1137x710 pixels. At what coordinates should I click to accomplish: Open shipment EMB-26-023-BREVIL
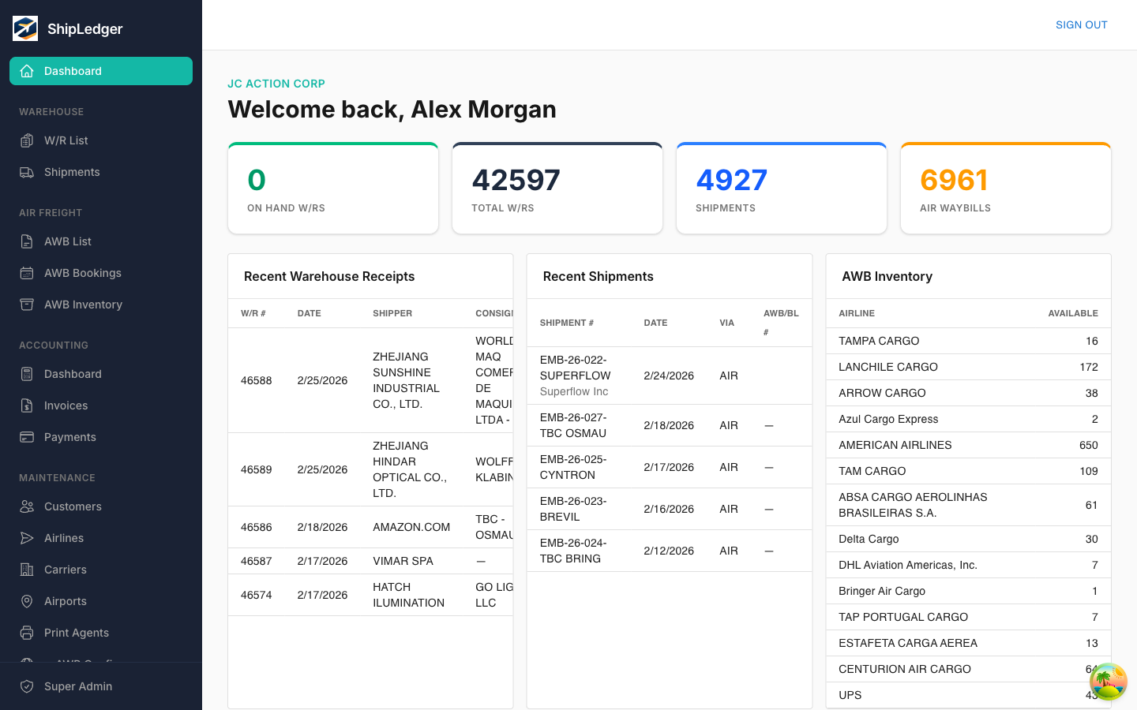(x=670, y=509)
